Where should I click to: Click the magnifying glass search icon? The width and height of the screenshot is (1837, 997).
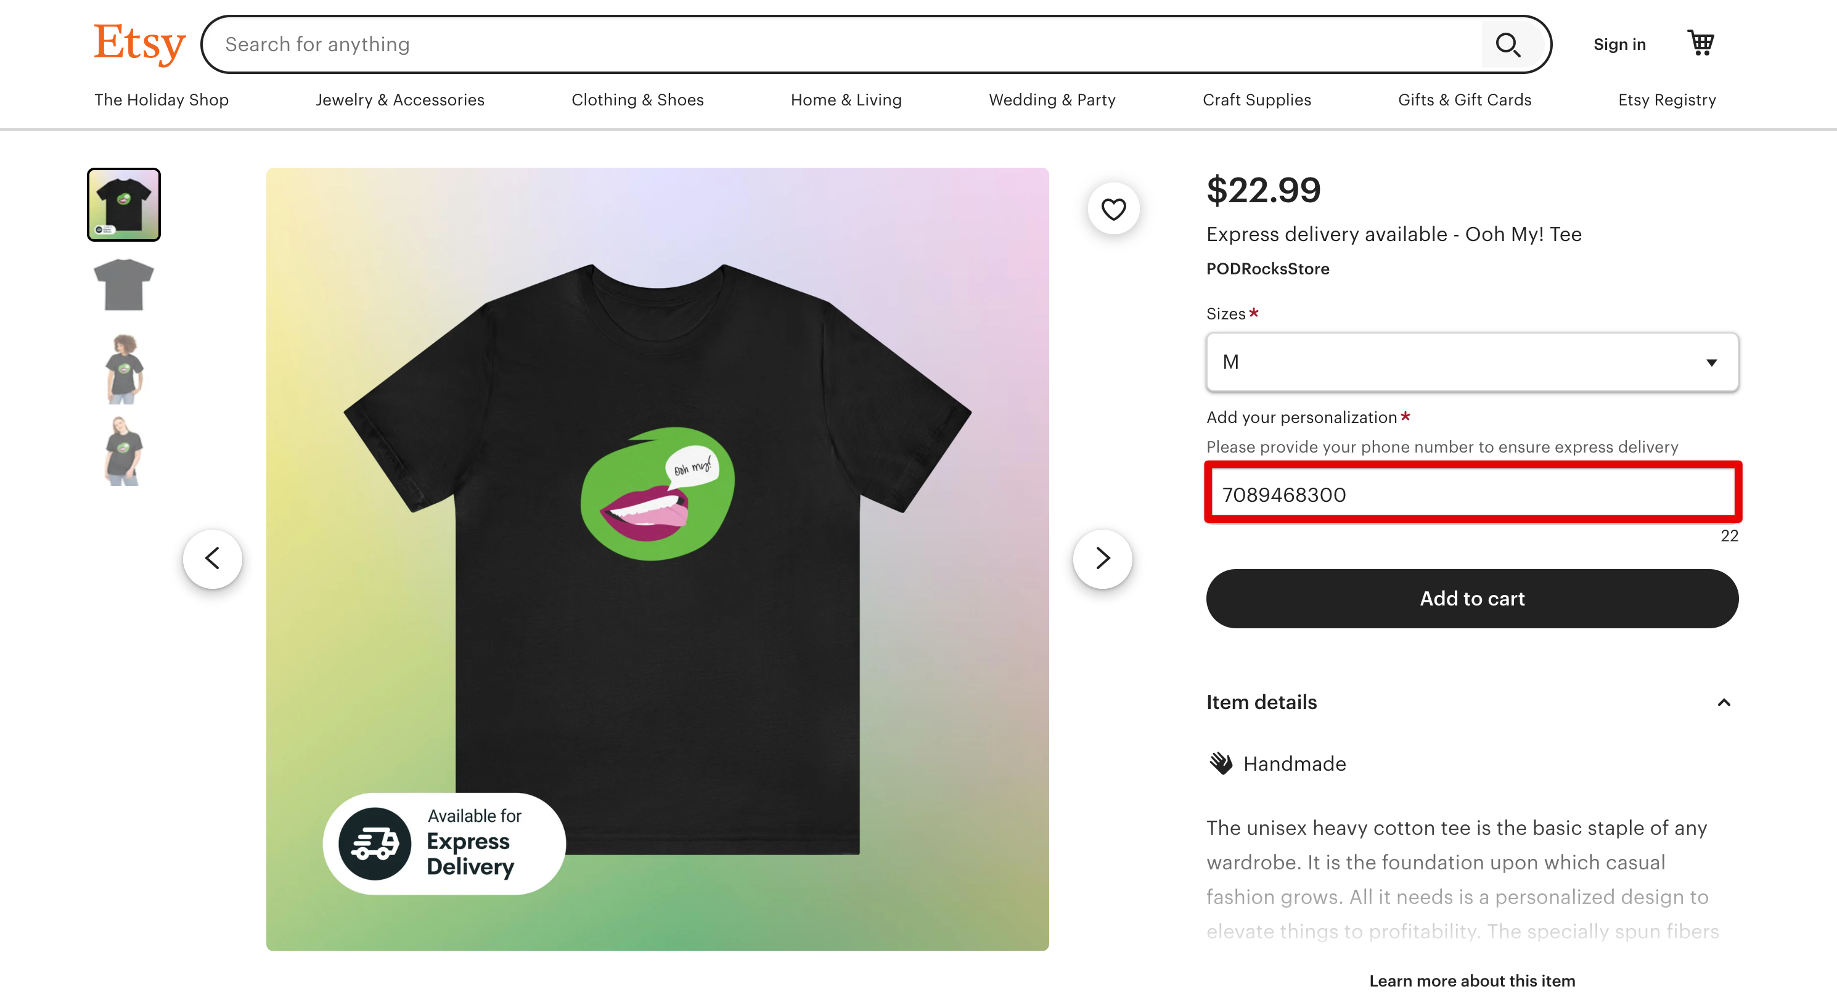pyautogui.click(x=1507, y=44)
